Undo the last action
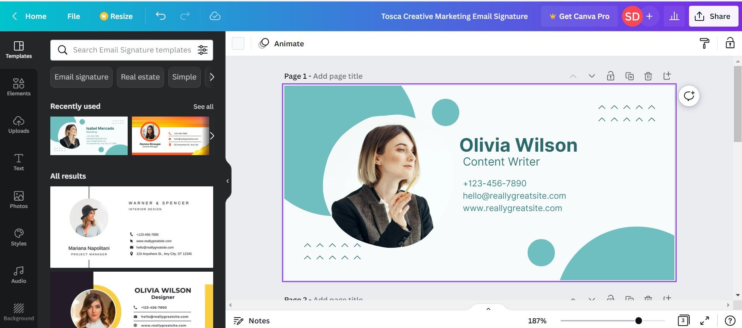742x328 pixels. click(x=161, y=16)
